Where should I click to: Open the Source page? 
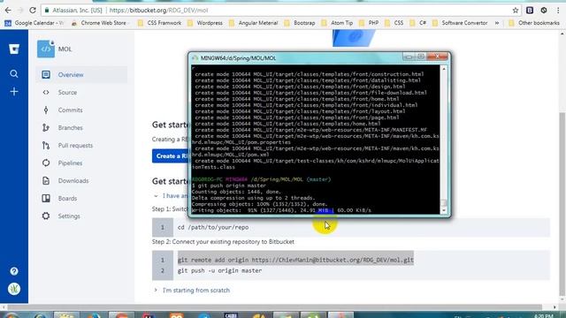(x=67, y=92)
